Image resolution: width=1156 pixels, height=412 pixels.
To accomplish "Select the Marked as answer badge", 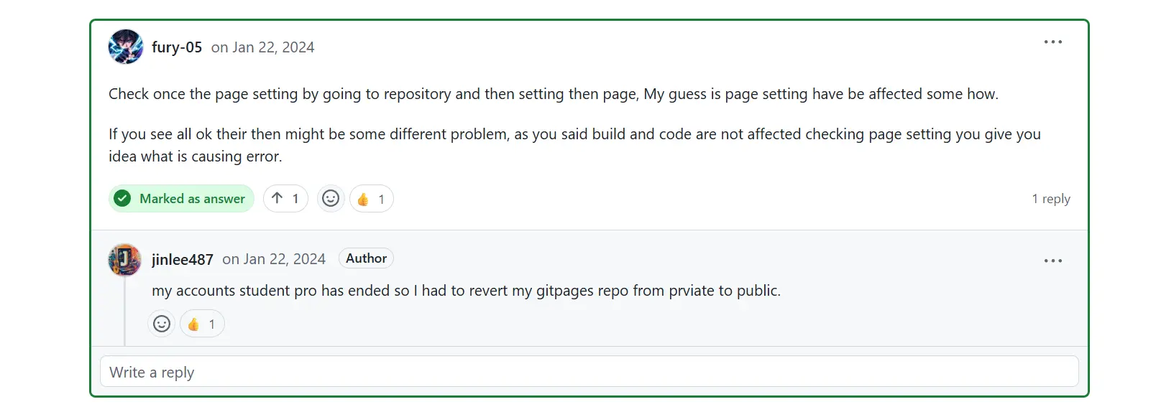I will tap(181, 199).
